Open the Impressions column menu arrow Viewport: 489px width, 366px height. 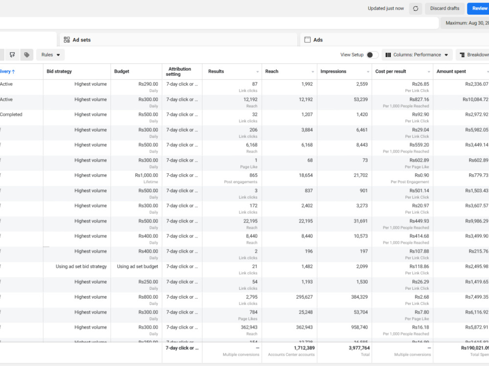click(368, 72)
